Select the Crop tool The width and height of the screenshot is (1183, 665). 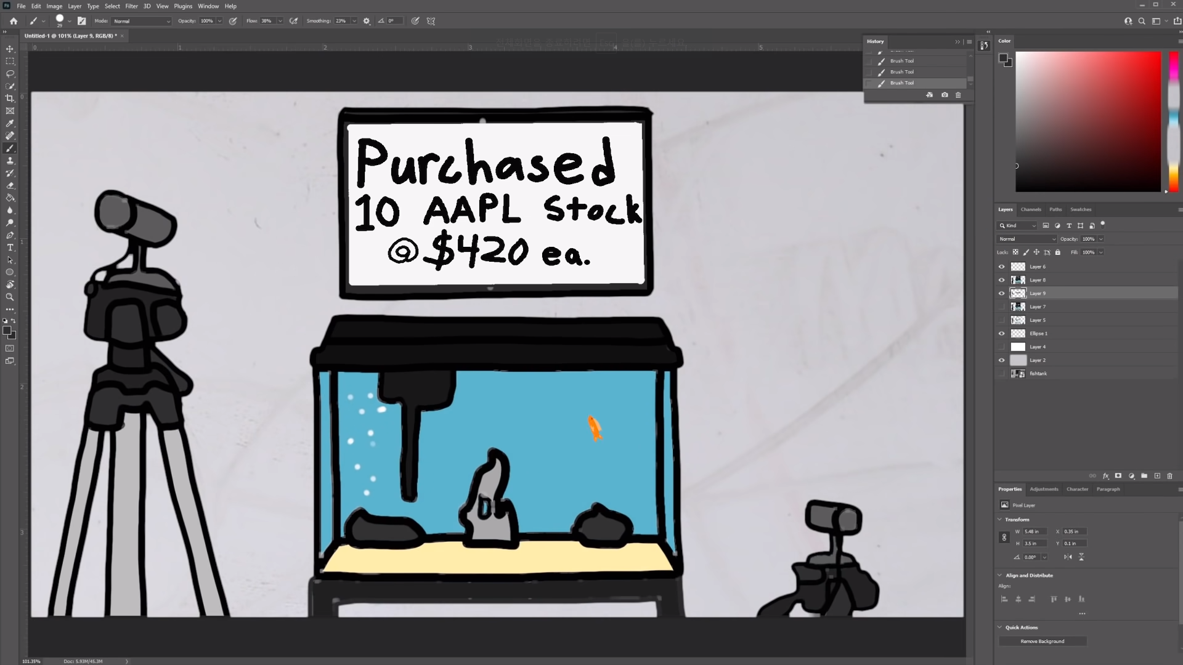(x=10, y=99)
